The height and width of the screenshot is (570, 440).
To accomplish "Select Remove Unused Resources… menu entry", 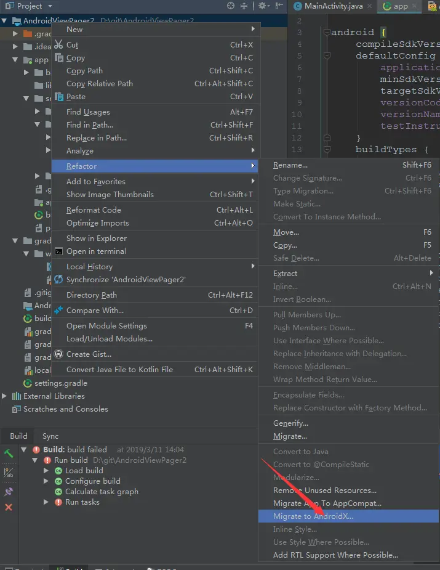I will (349, 491).
